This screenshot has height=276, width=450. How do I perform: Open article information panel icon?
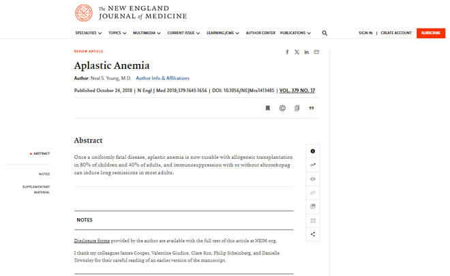313,151
